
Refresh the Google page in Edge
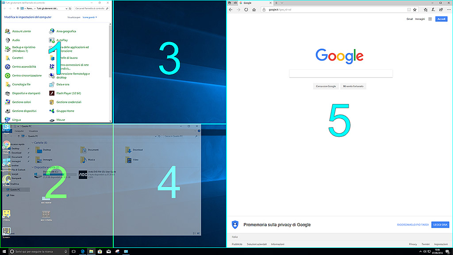[x=246, y=9]
